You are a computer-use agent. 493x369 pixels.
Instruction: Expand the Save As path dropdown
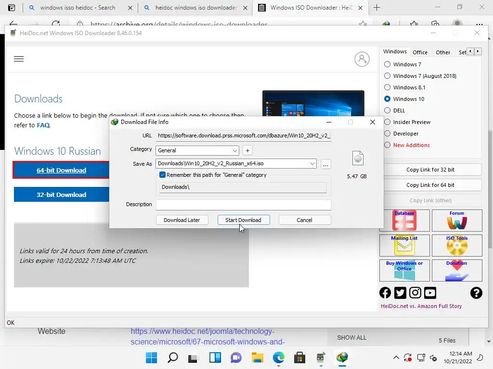coord(312,163)
